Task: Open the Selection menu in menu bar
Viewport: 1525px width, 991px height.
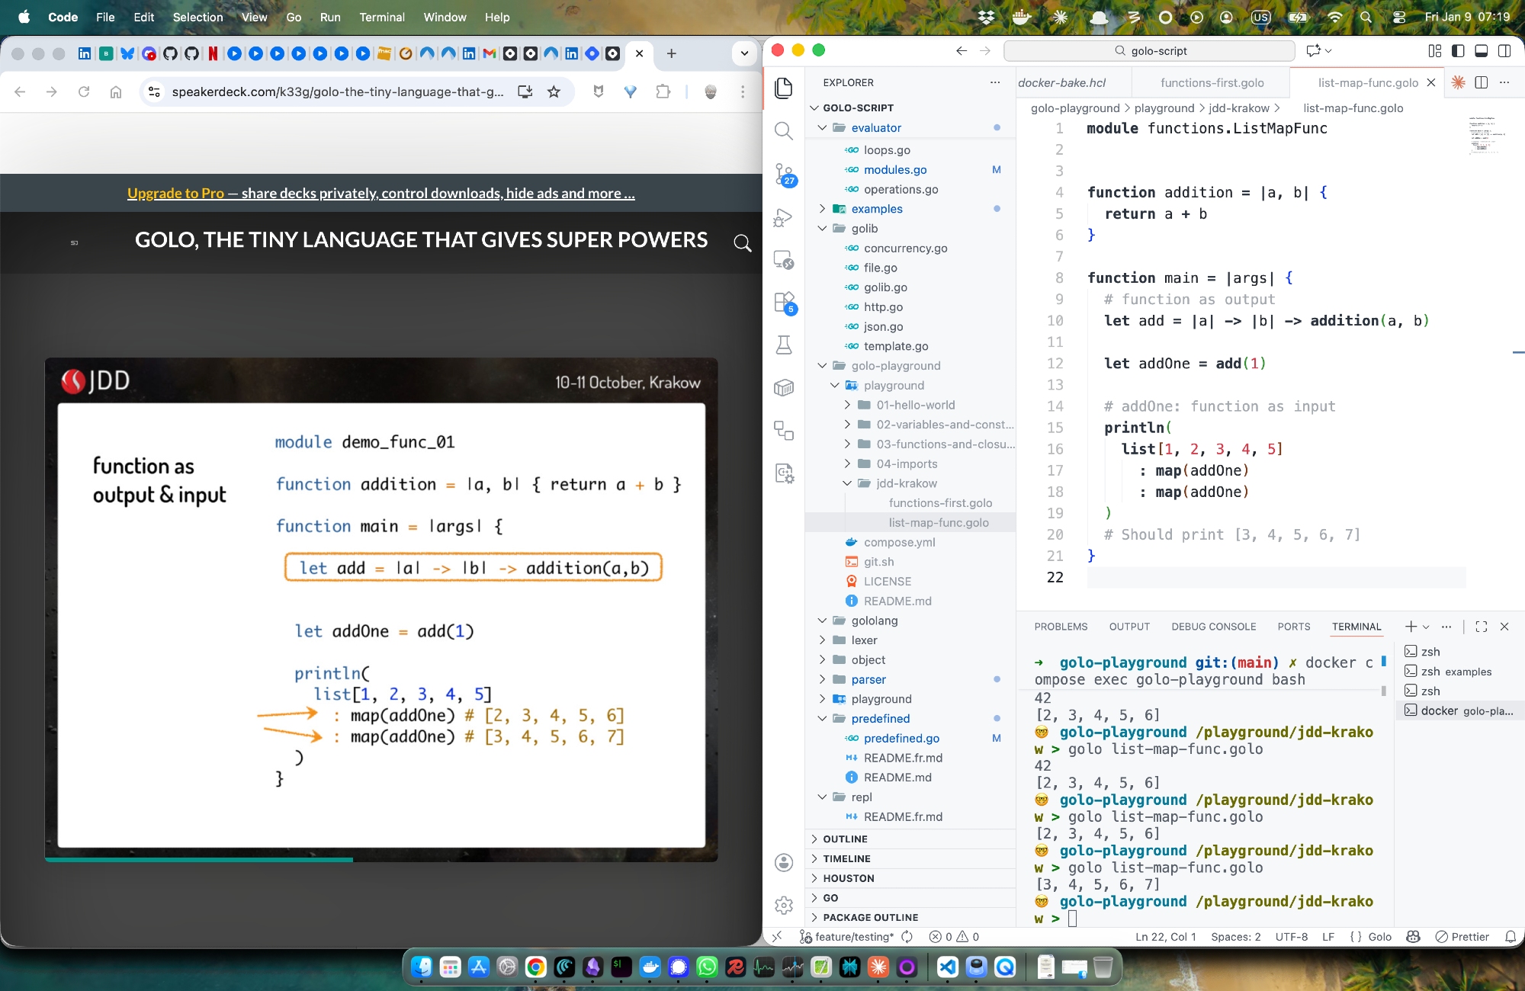Action: [x=197, y=17]
